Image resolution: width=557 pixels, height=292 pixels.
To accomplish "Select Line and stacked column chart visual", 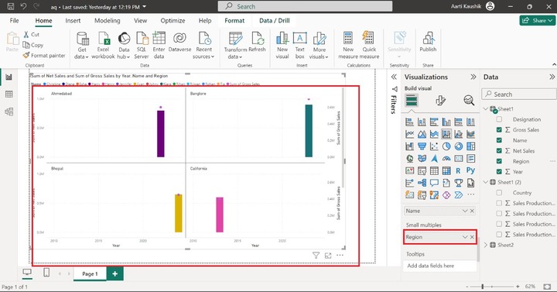I will [x=446, y=135].
